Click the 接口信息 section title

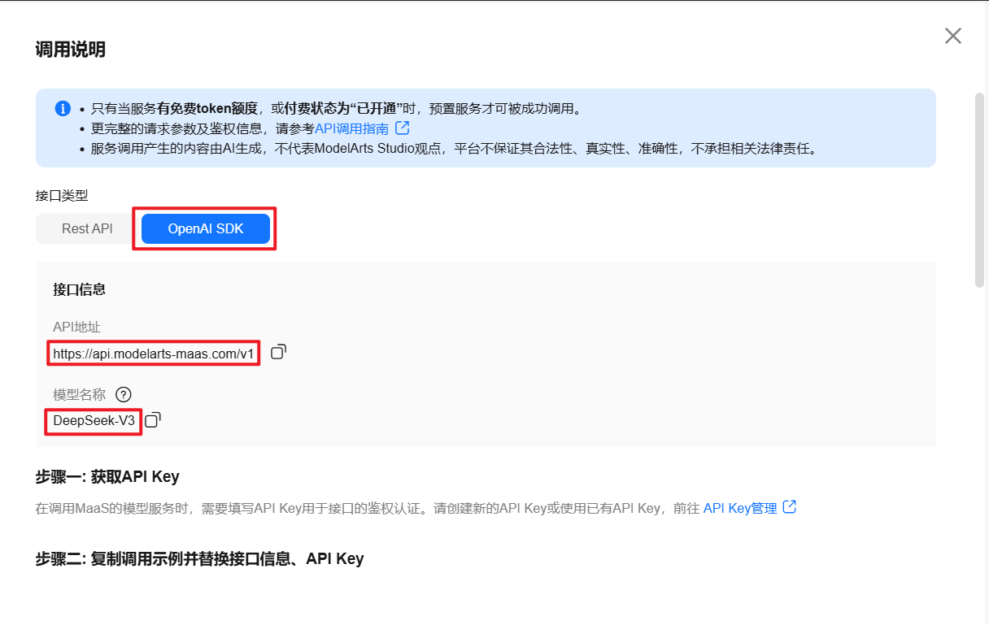click(x=79, y=289)
